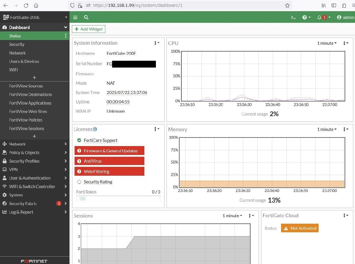Expand the System menu

tap(35, 195)
